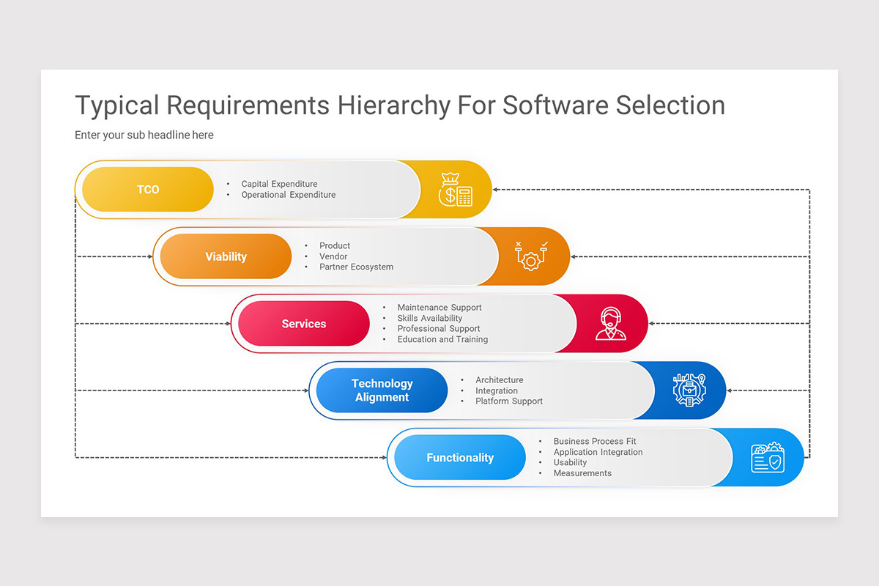This screenshot has width=879, height=586.
Task: Click the support agent headset icon
Action: [612, 323]
